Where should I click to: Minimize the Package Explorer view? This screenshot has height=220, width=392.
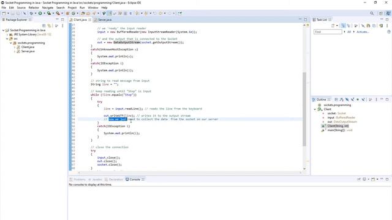pos(57,20)
